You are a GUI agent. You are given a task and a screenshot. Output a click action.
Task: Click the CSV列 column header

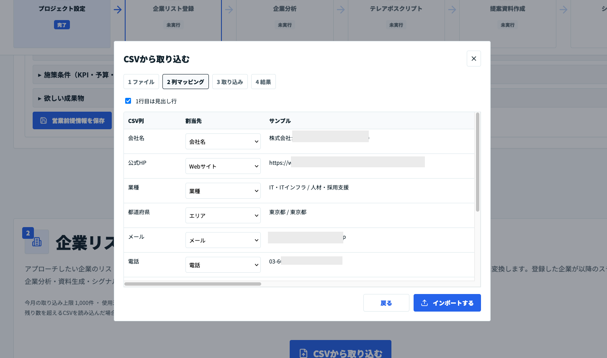(136, 121)
